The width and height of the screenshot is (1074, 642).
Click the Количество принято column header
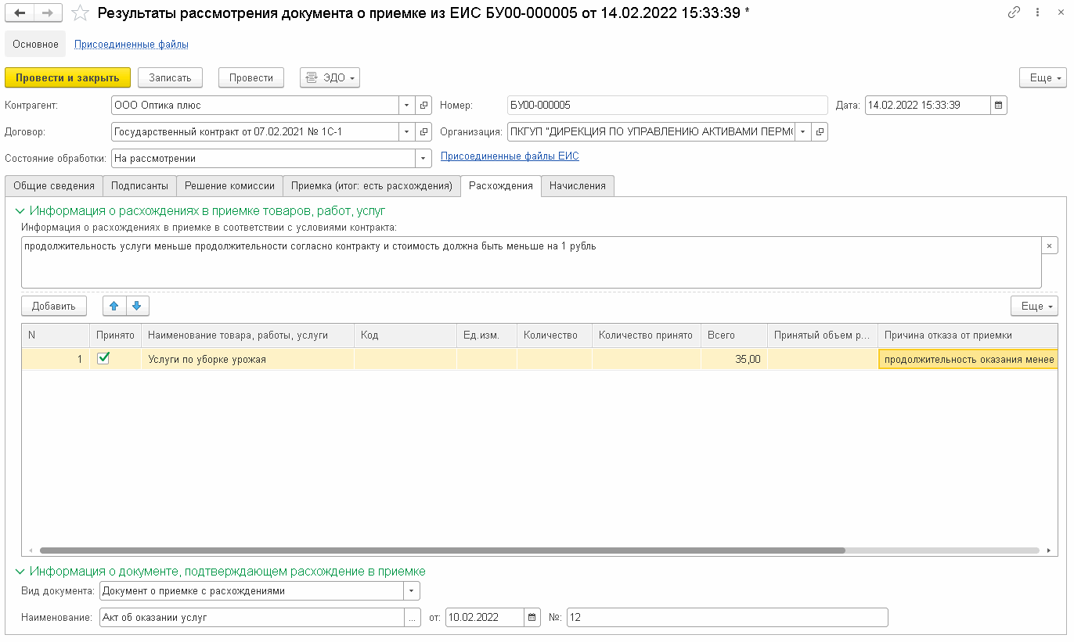[647, 335]
